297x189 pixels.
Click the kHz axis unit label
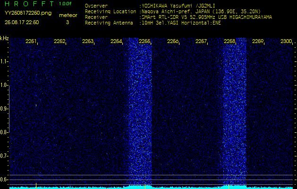(x=4, y=38)
